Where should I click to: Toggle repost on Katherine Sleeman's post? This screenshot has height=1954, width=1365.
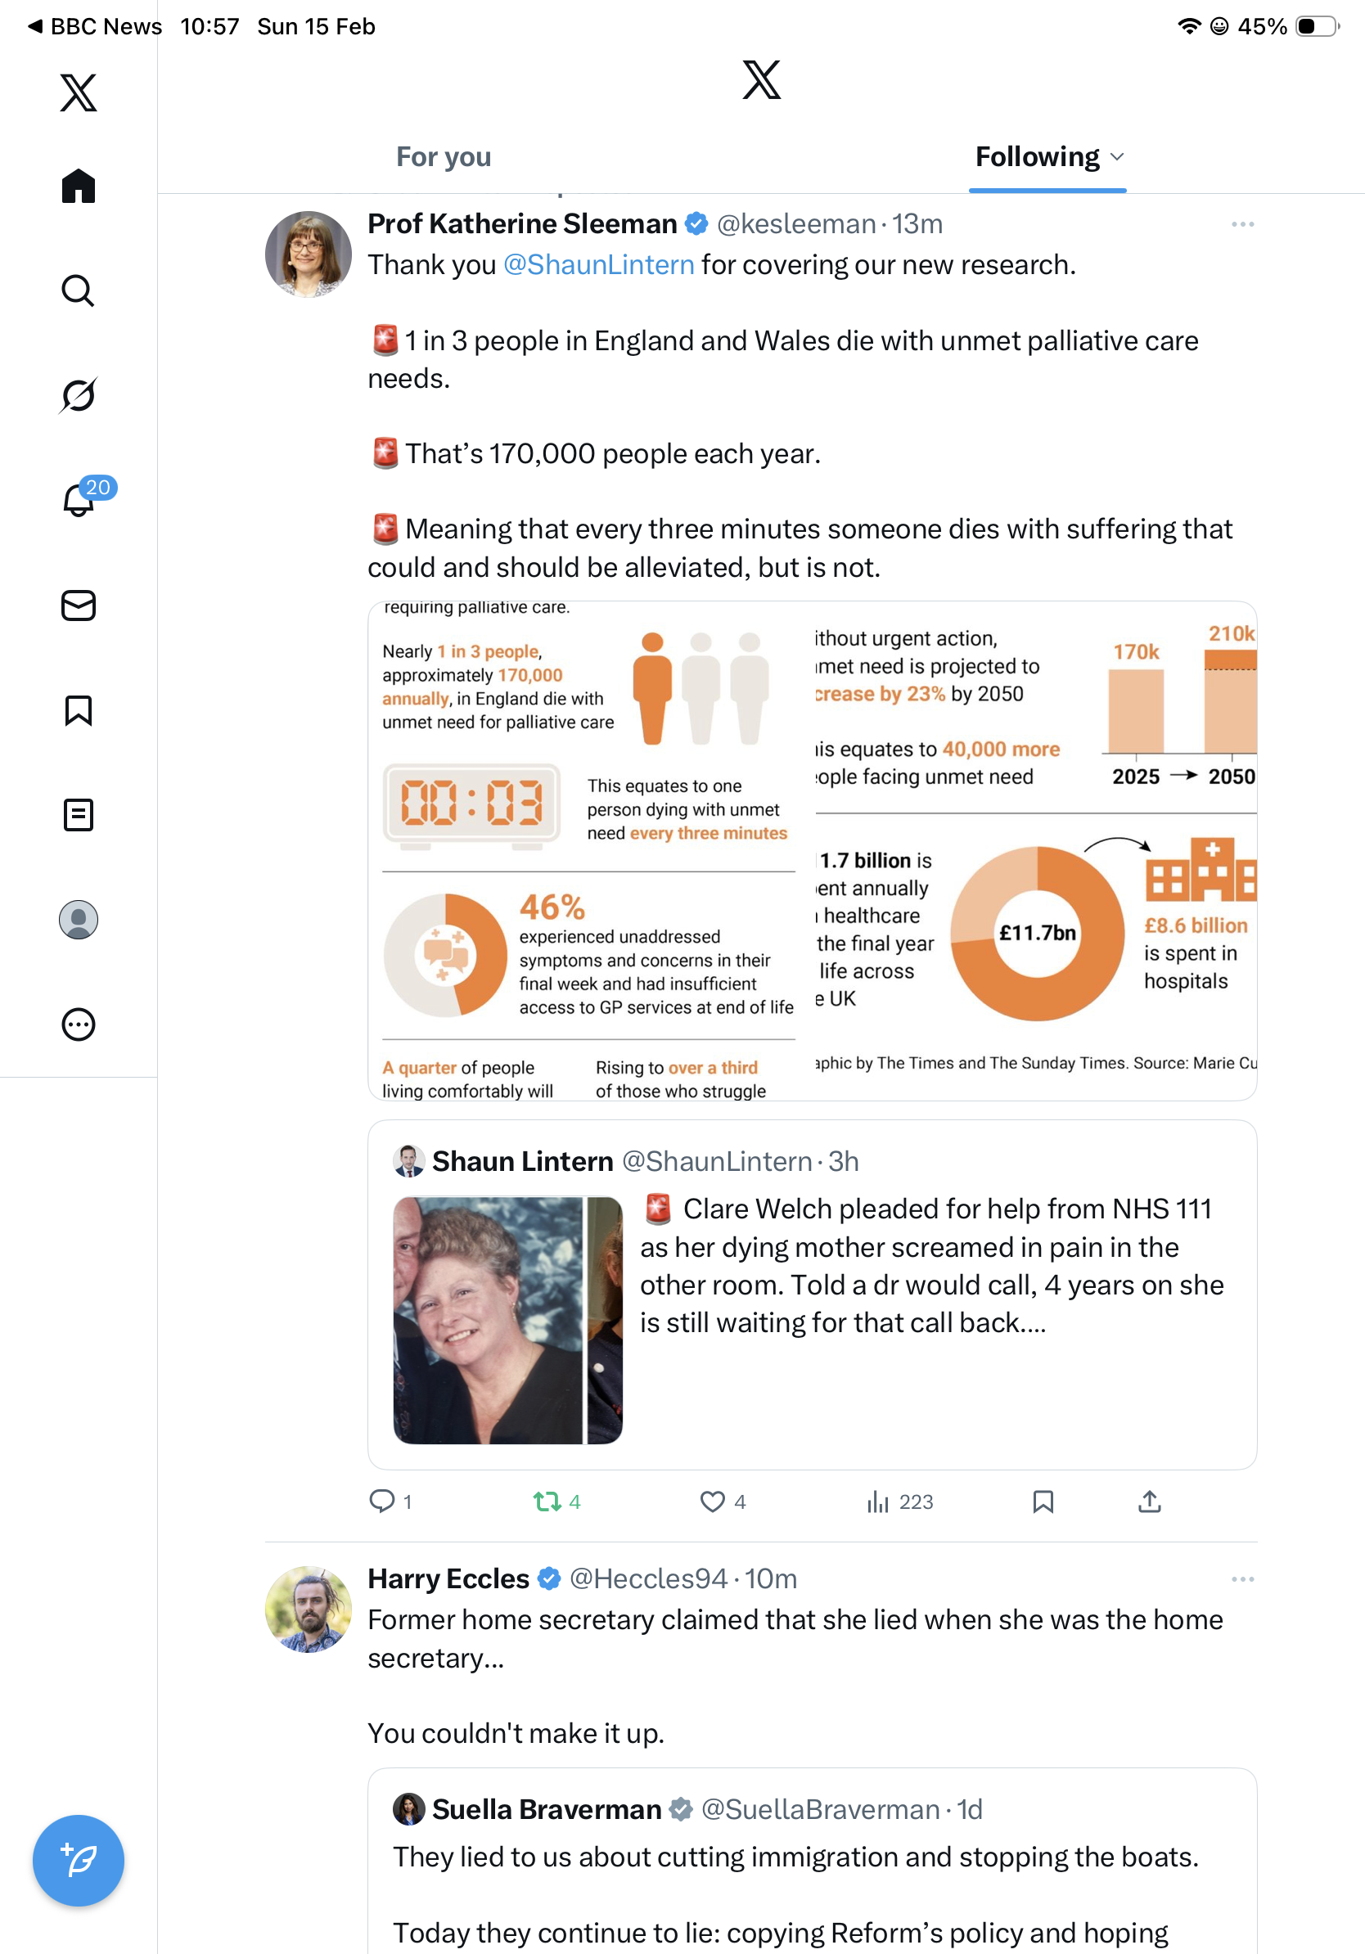547,1502
